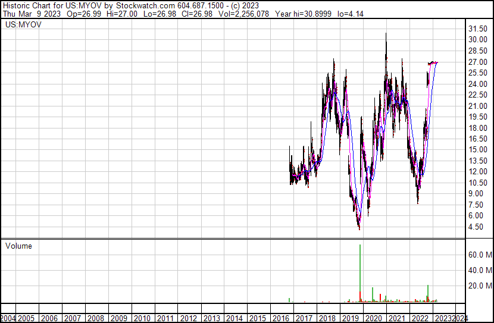Click the 2019 year label on timeline

click(351, 318)
